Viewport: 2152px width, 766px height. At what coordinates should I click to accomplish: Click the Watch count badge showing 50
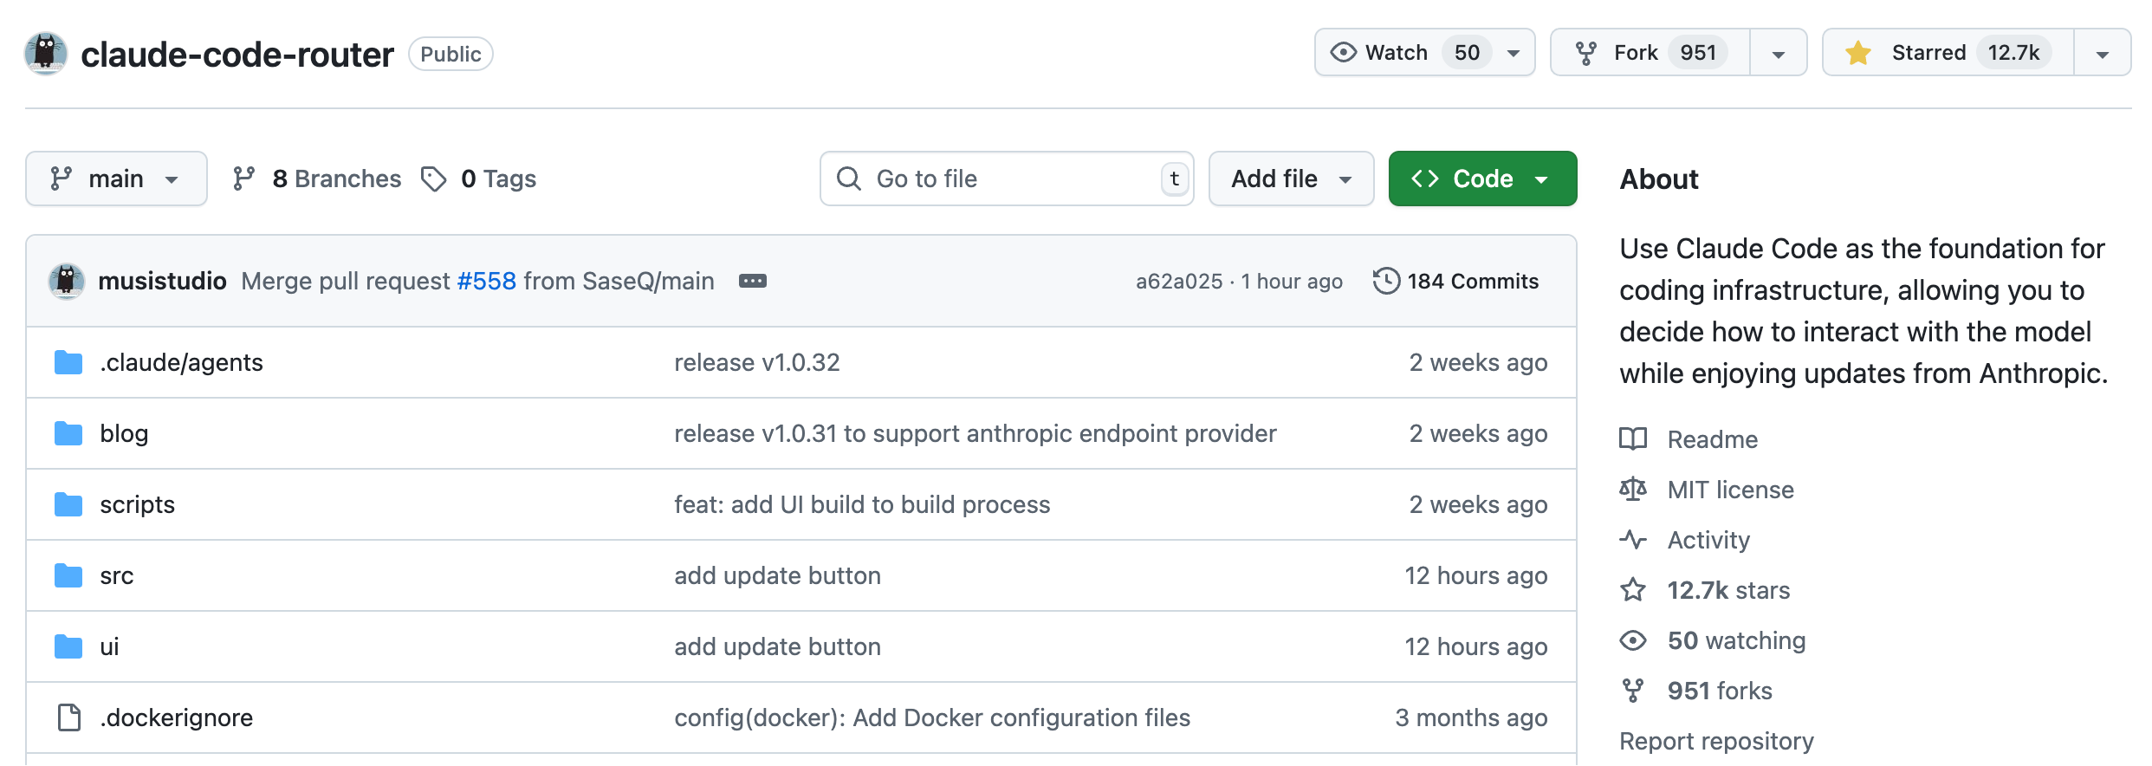pyautogui.click(x=1467, y=53)
